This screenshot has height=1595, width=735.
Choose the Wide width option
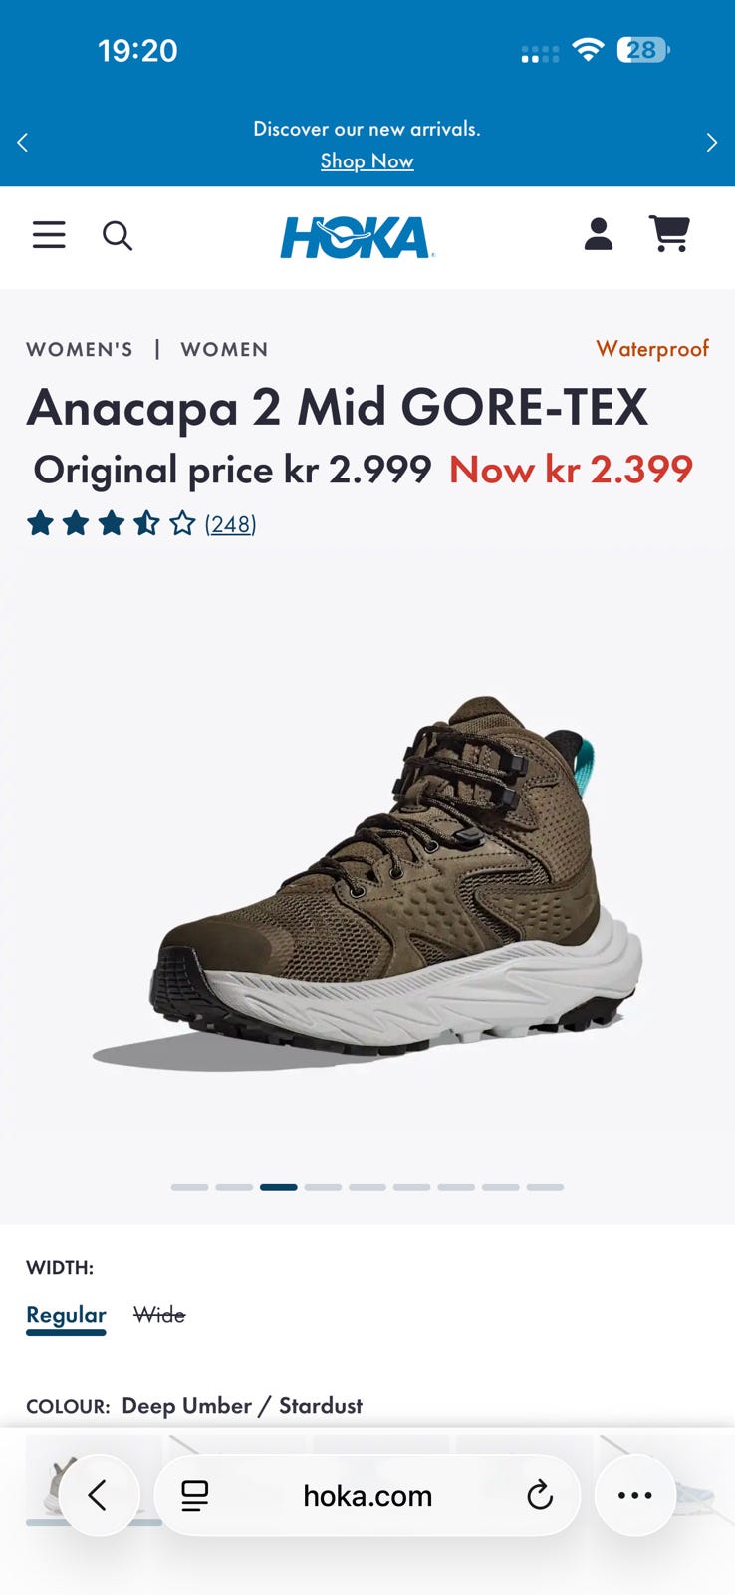159,1315
